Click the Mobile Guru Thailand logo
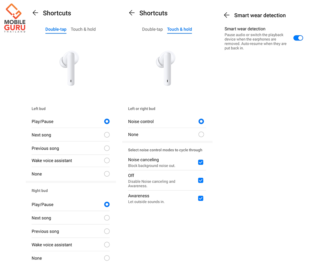309x265 pixels. [15, 18]
